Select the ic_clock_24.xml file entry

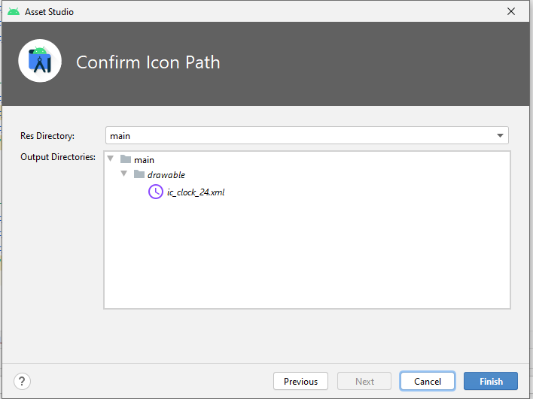pyautogui.click(x=196, y=192)
